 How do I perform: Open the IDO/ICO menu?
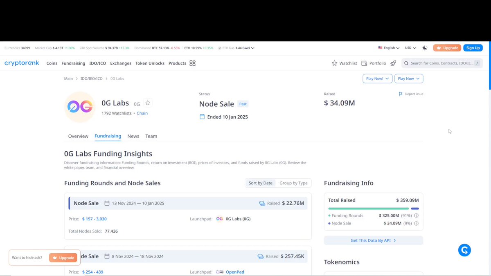tap(98, 63)
